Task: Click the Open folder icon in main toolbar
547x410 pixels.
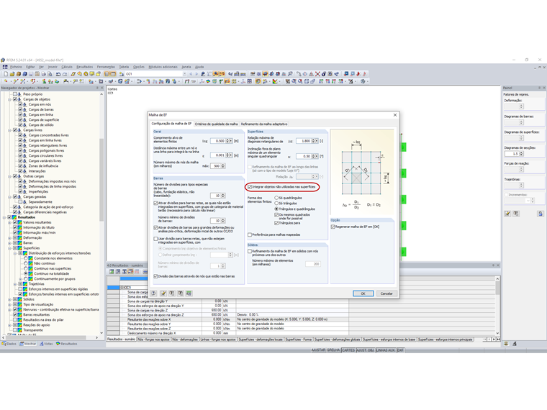Action: (12, 74)
